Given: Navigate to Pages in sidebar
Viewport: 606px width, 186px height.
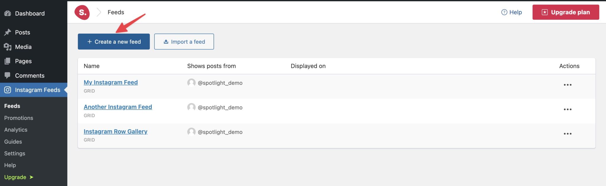Looking at the screenshot, I should coord(33,61).
